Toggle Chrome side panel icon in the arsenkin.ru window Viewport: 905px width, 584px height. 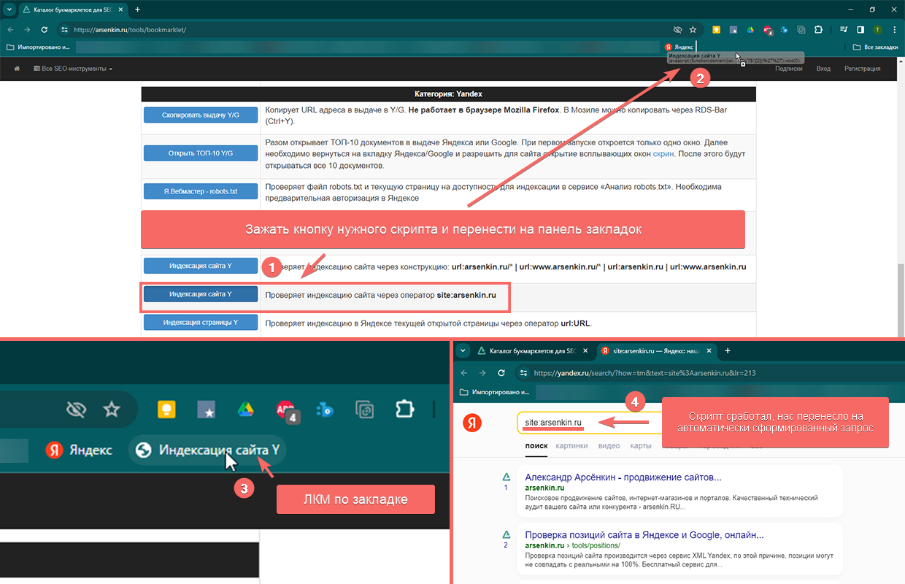coord(860,30)
